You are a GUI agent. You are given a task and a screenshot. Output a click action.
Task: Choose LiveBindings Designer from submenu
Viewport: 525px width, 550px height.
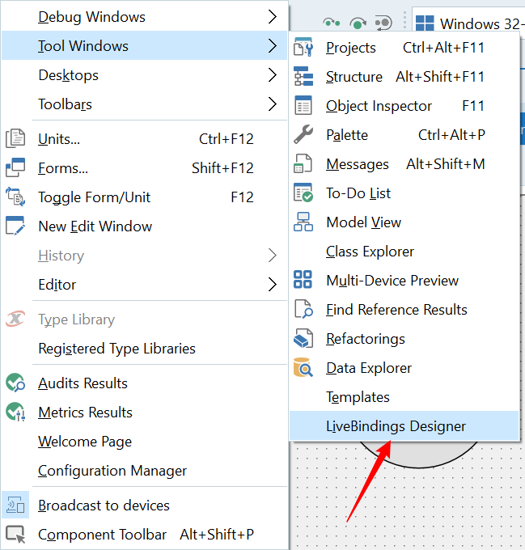(404, 425)
